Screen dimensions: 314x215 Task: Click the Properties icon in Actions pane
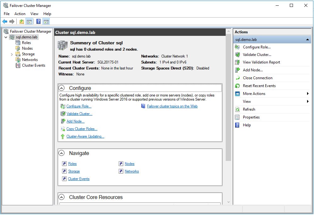click(x=237, y=117)
